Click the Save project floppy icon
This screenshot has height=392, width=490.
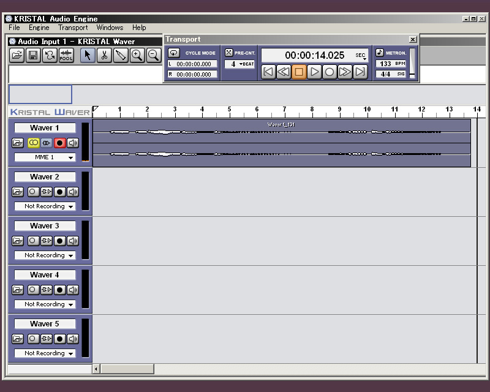(x=33, y=55)
